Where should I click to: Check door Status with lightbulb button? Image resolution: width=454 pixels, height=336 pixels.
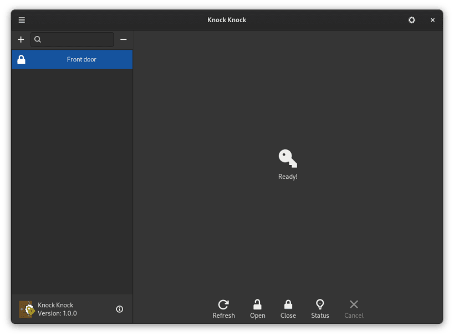click(320, 309)
